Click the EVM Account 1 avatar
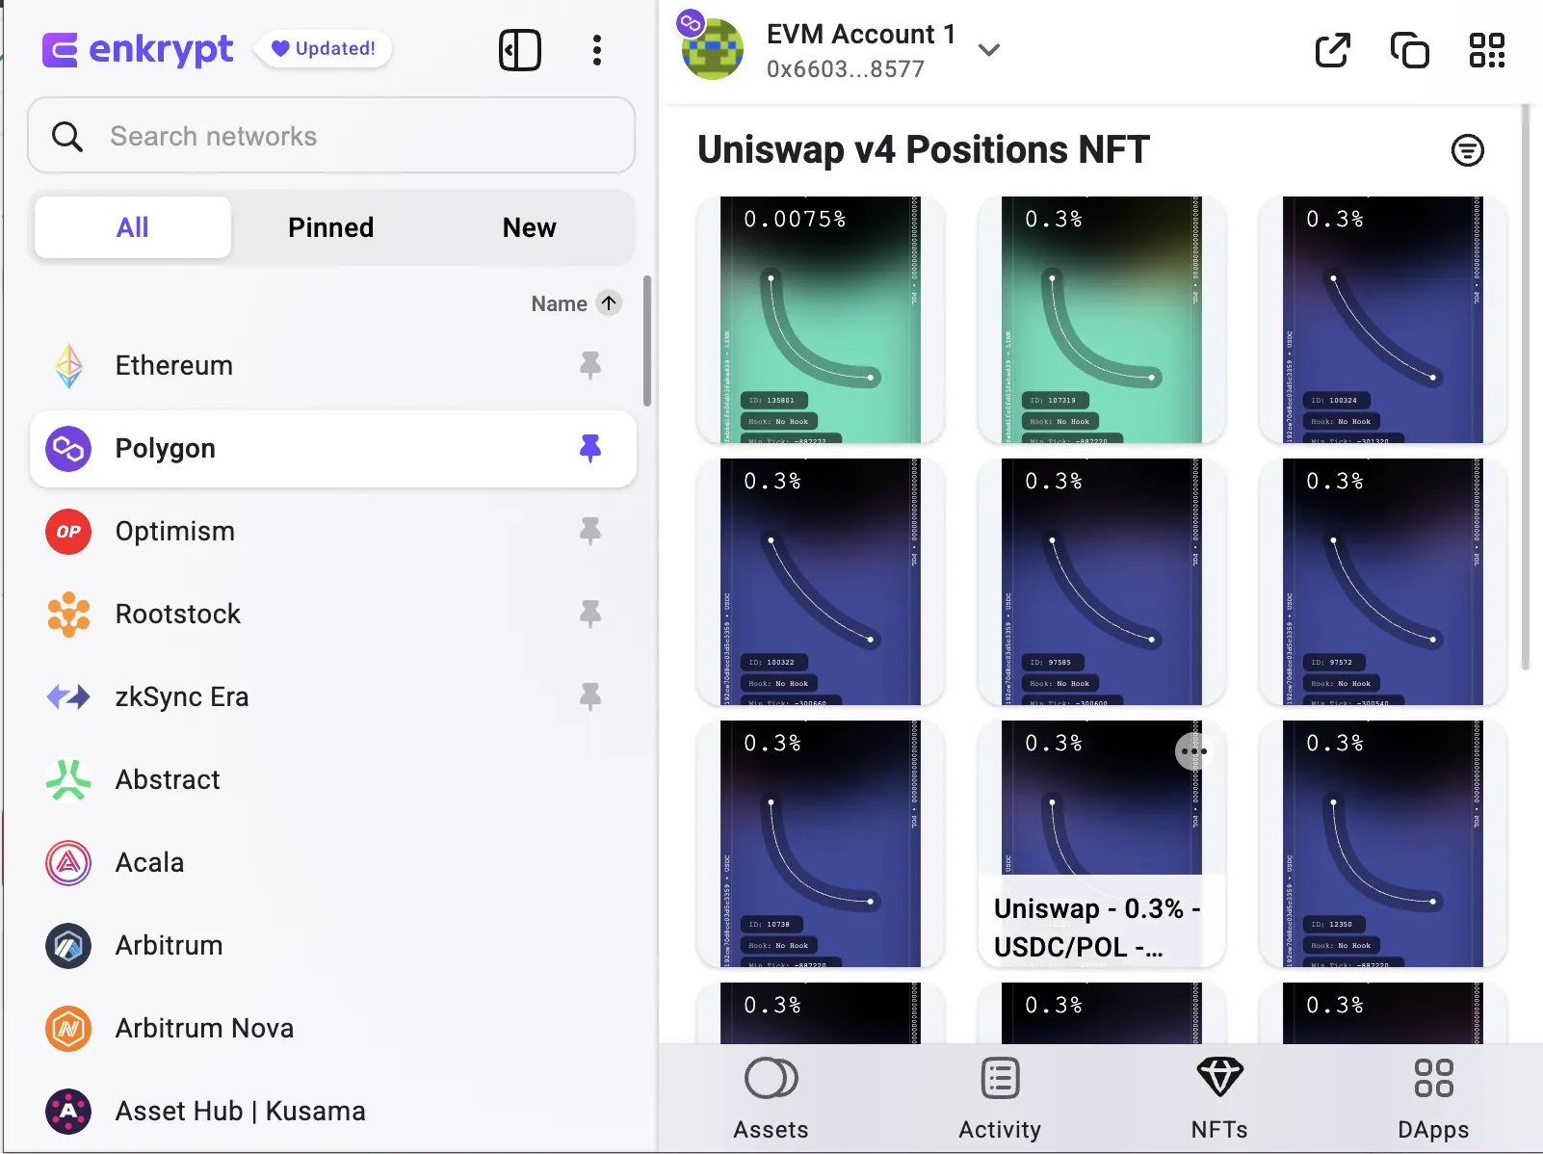This screenshot has height=1154, width=1543. 712,47
